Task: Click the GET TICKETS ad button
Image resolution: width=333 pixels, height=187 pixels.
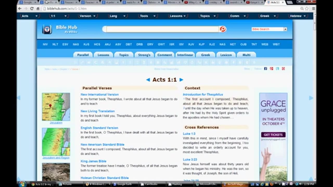Action: click(273, 135)
